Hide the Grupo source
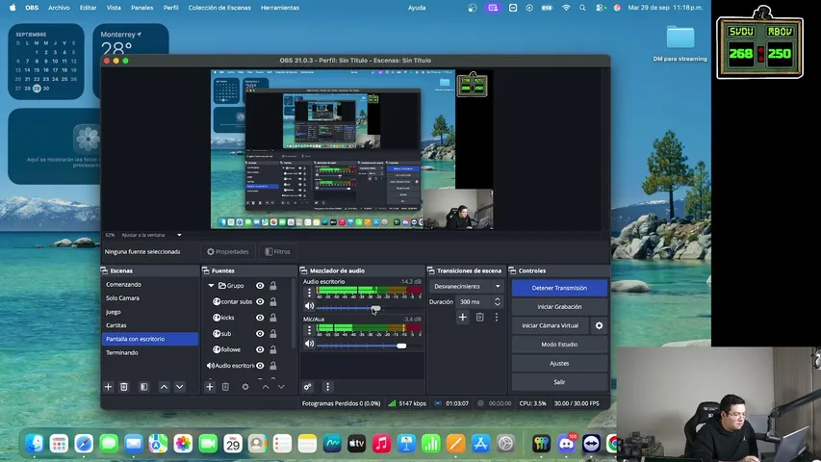Viewport: 821px width, 462px height. pos(260,286)
